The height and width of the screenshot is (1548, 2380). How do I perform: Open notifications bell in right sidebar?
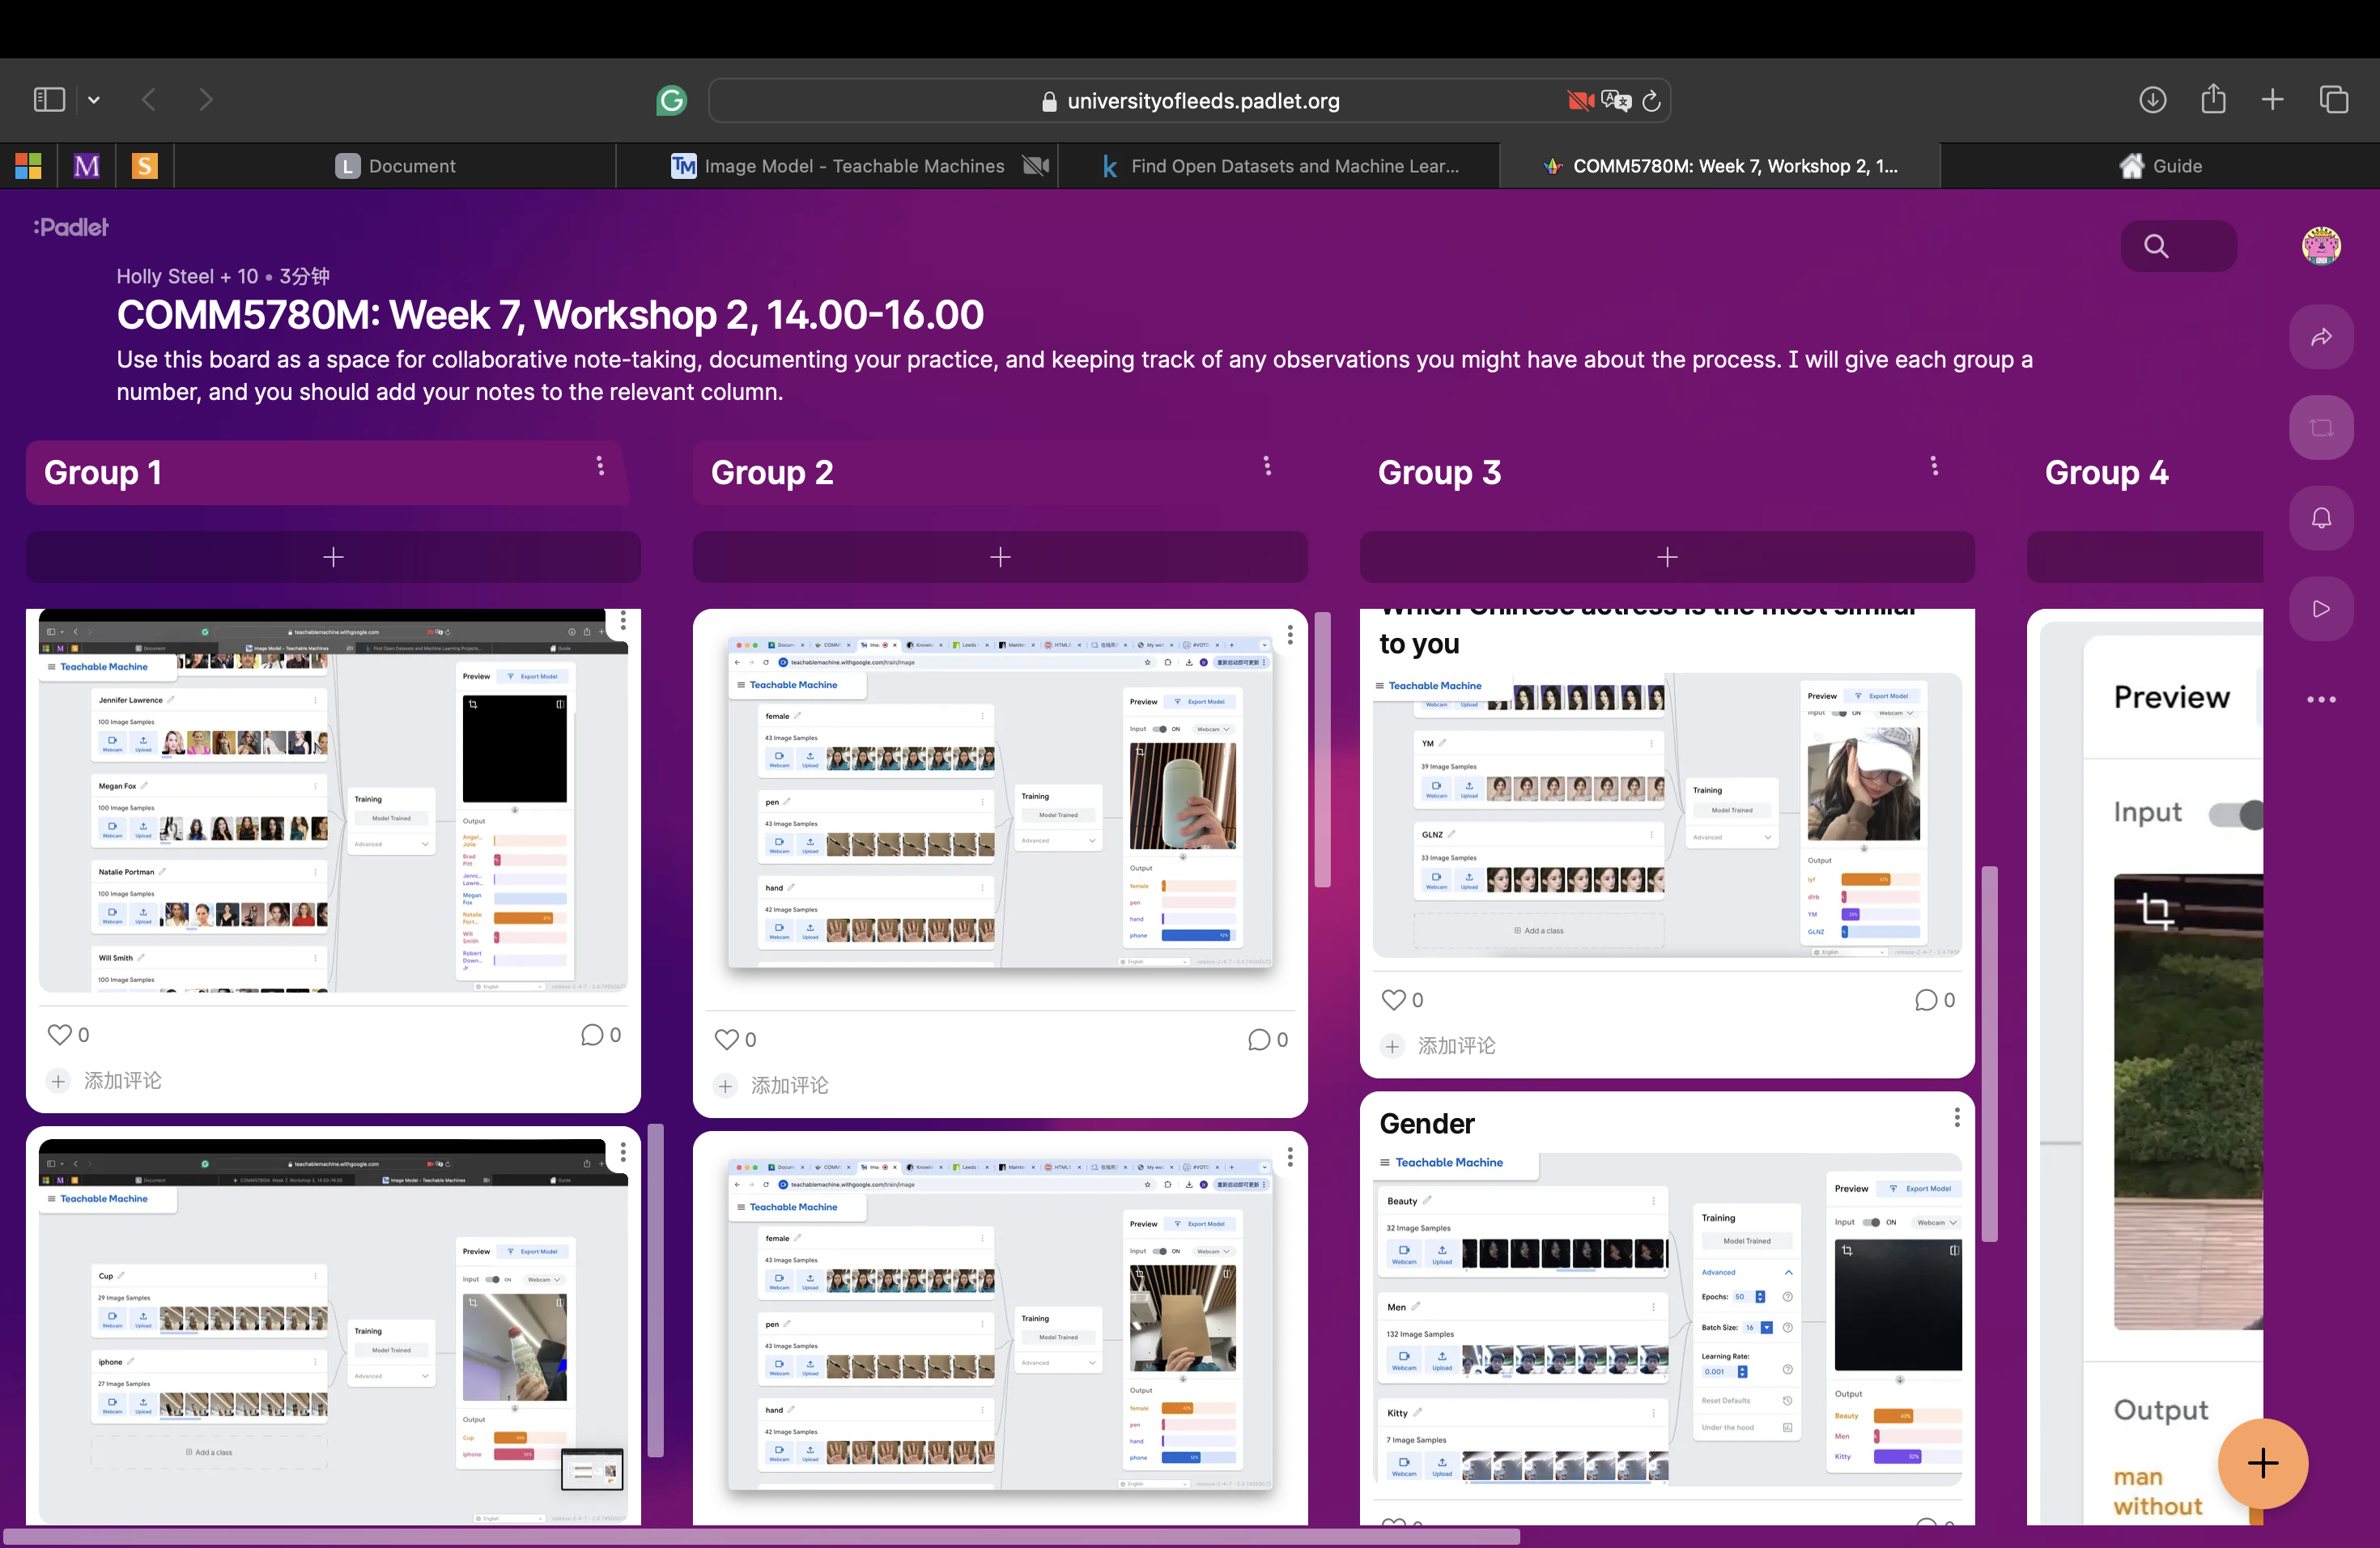(2320, 518)
